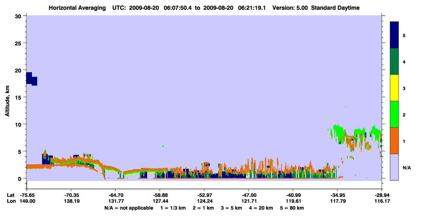This screenshot has width=424, height=217.
Task: Click the 'Lon' row label
Action: pyautogui.click(x=11, y=201)
